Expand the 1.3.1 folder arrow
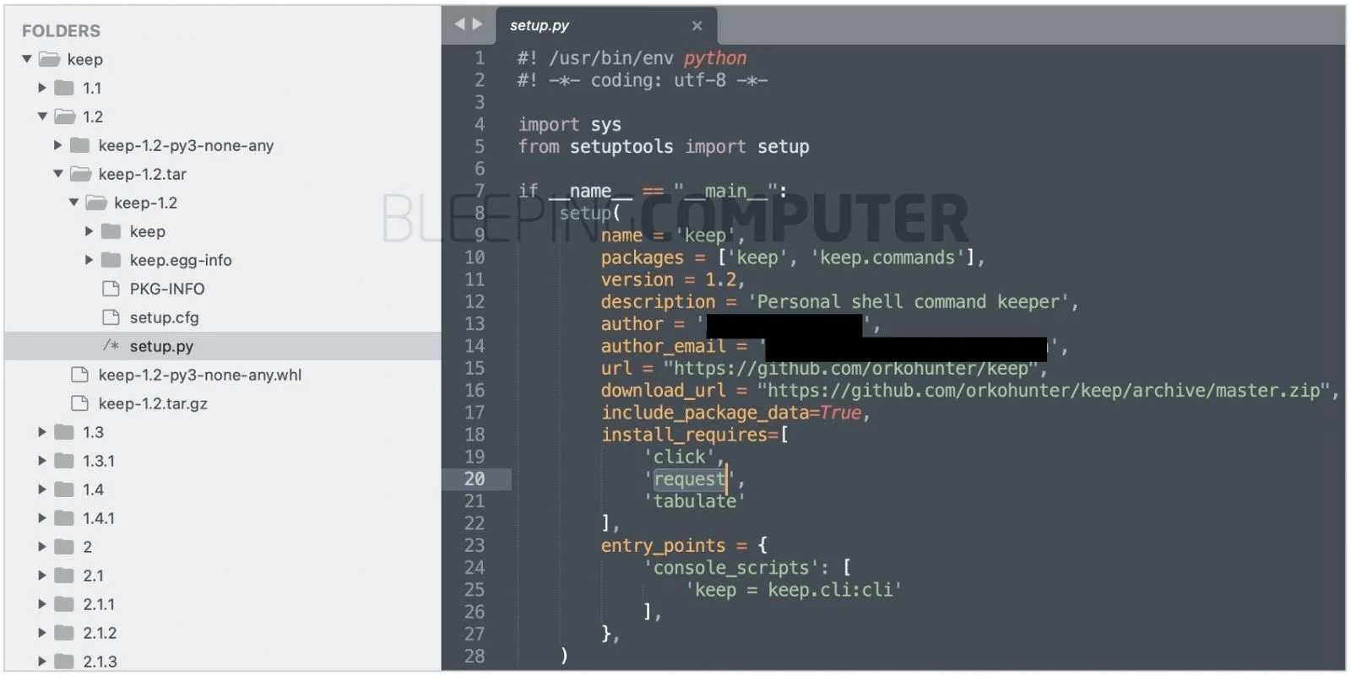Screen dimensions: 1351x676 point(42,461)
